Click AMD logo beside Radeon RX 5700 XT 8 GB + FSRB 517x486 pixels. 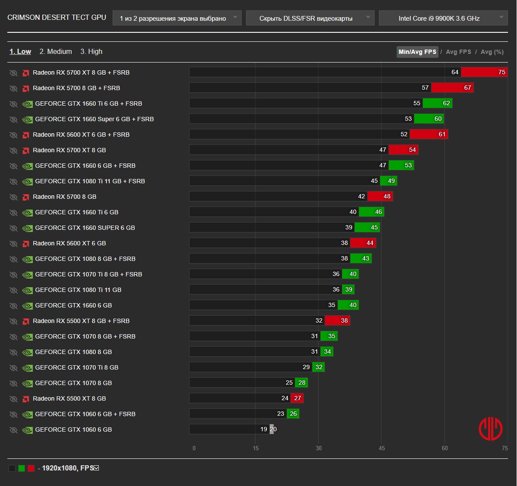[26, 73]
